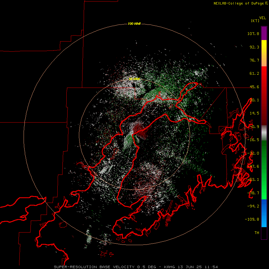Click the 61.2 legend value

pos(254,74)
